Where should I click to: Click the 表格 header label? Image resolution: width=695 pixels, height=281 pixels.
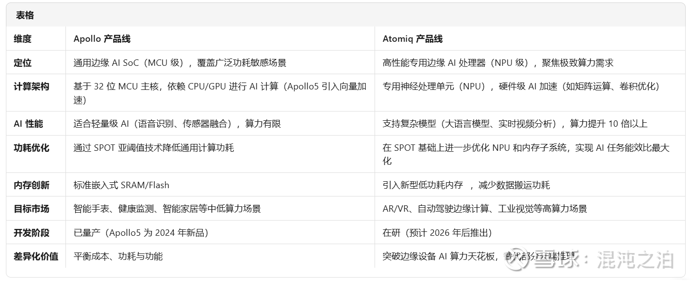25,15
